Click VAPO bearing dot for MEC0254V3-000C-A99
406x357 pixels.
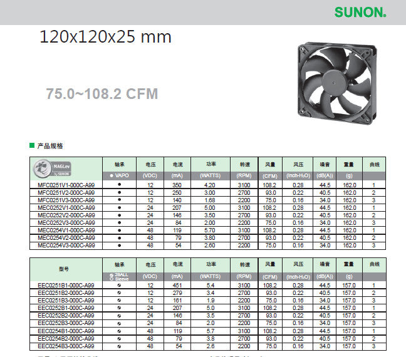click(x=120, y=245)
